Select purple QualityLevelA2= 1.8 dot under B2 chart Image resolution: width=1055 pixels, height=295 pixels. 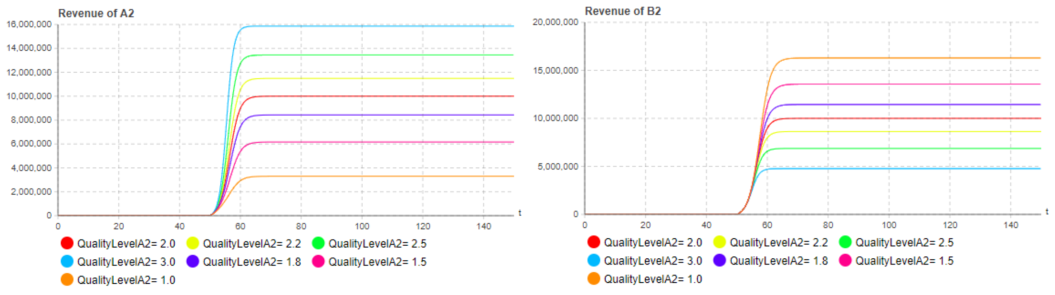pyautogui.click(x=719, y=260)
